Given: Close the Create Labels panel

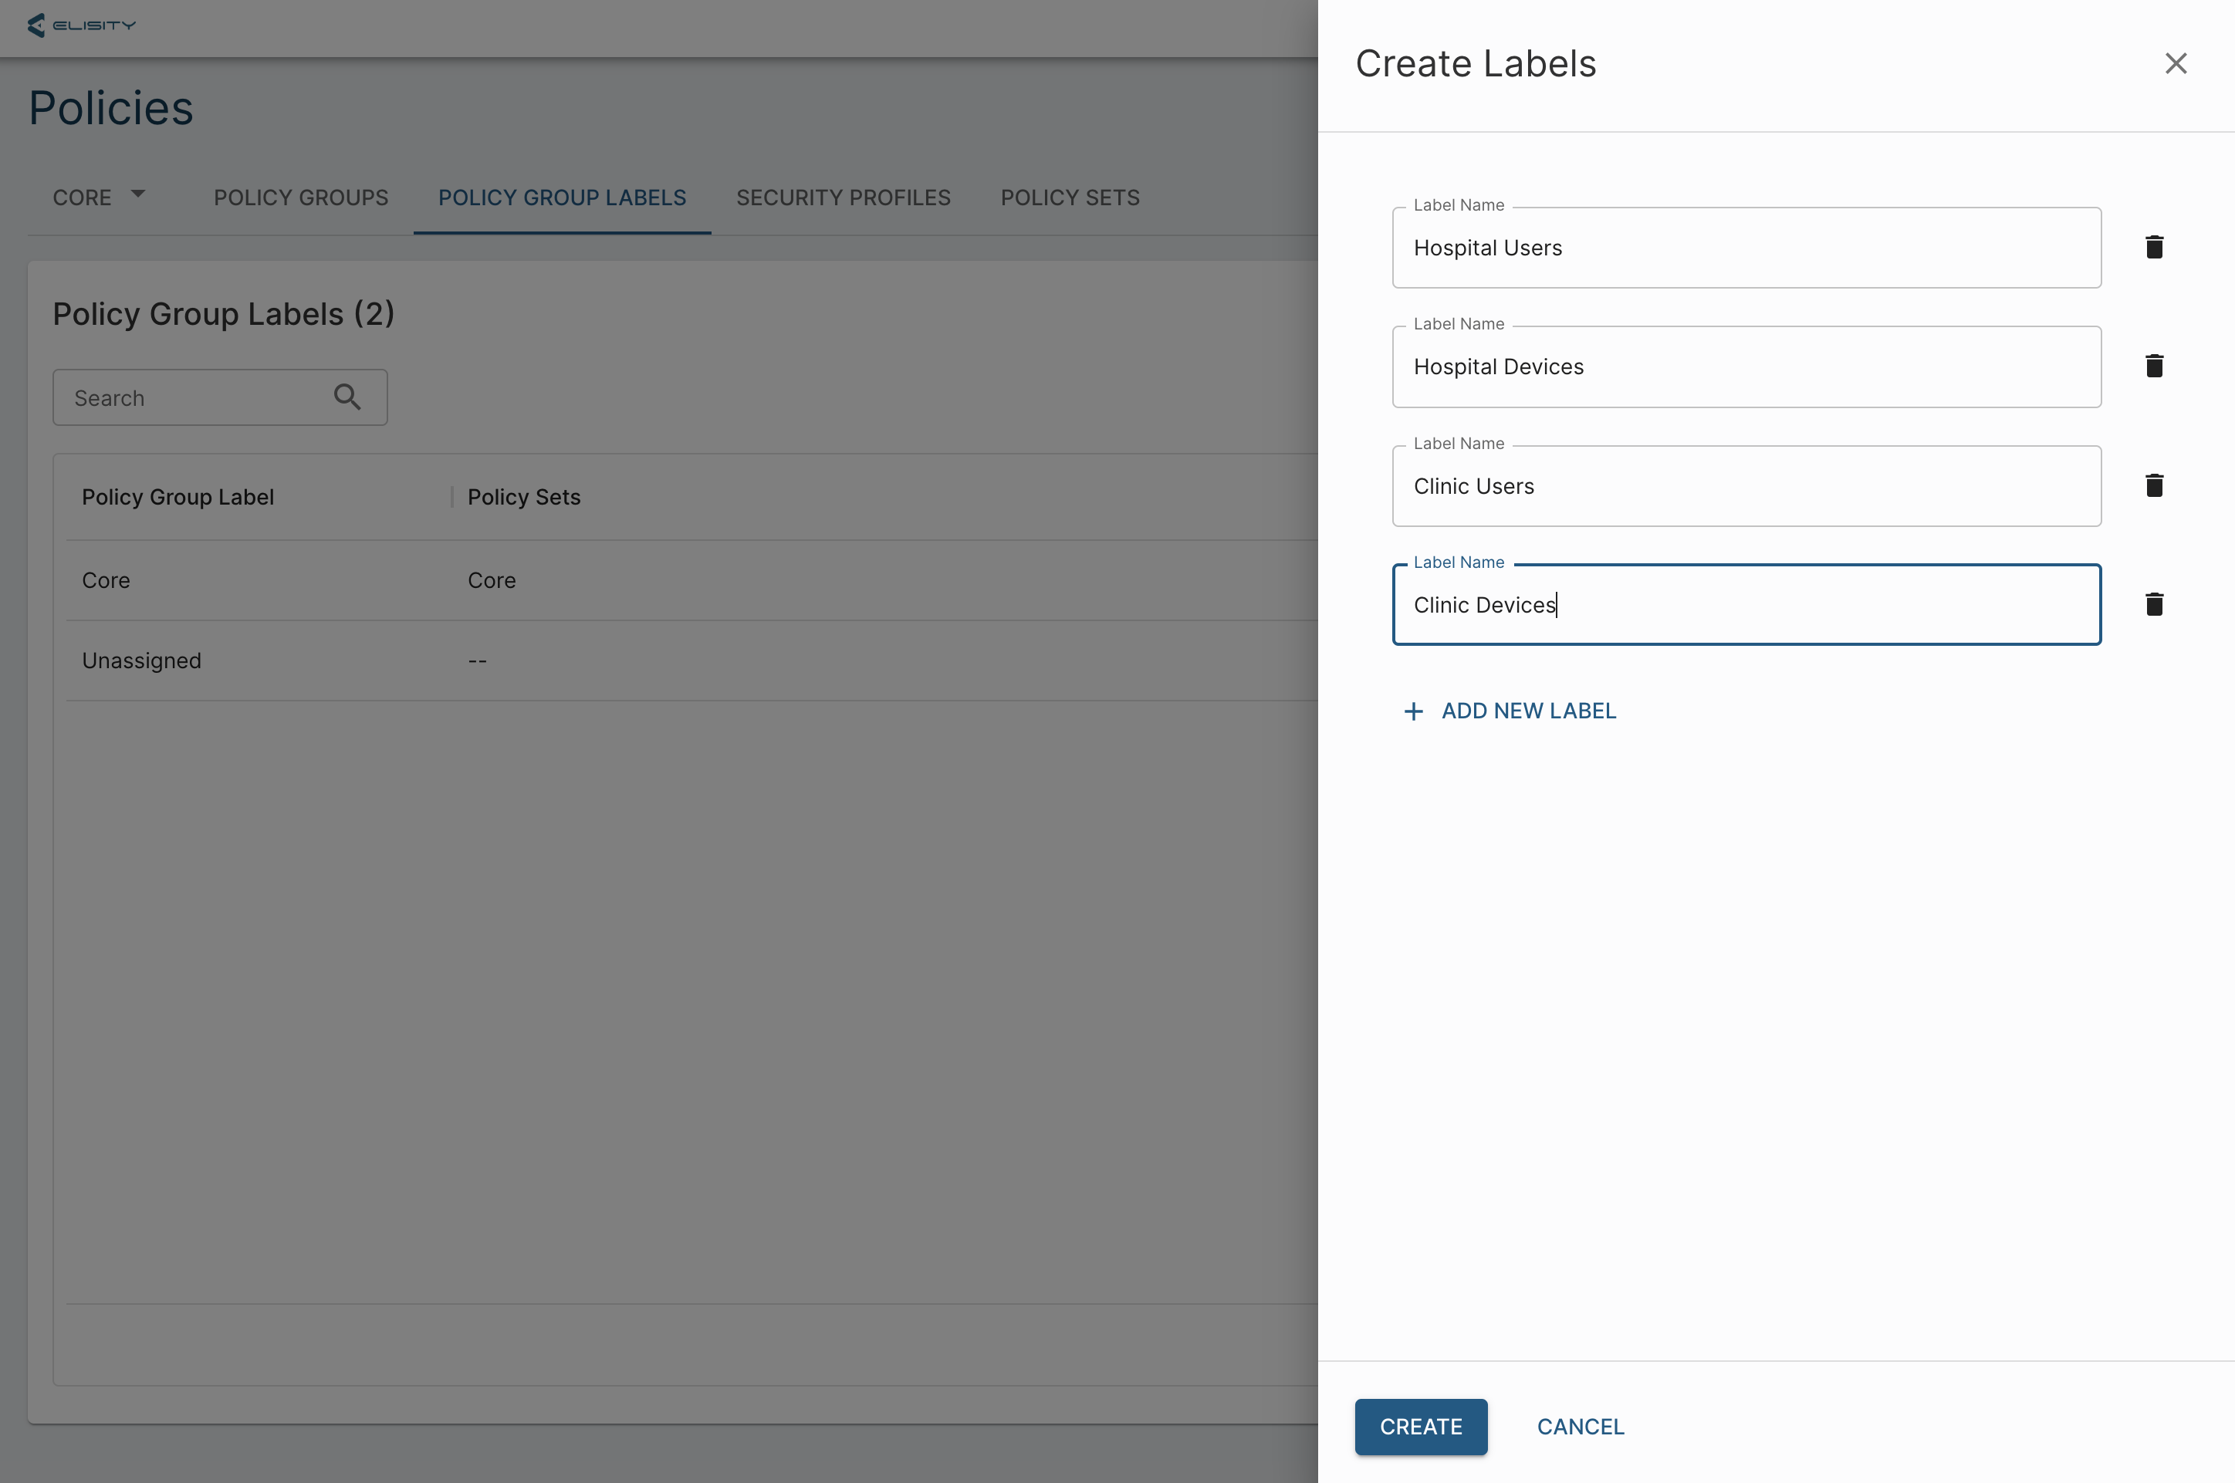Looking at the screenshot, I should point(2176,63).
